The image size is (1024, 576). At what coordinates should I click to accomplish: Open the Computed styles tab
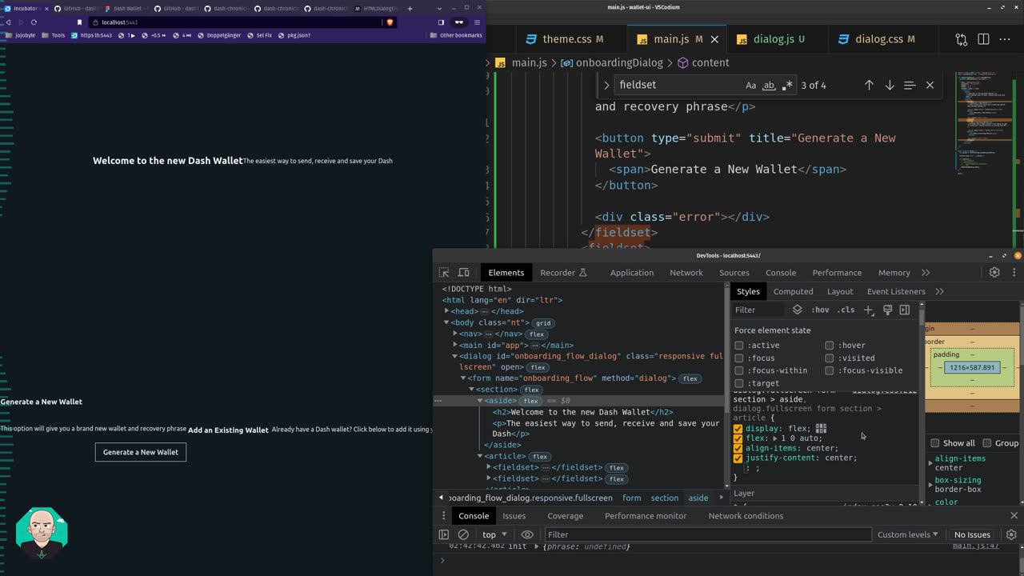[x=793, y=291]
